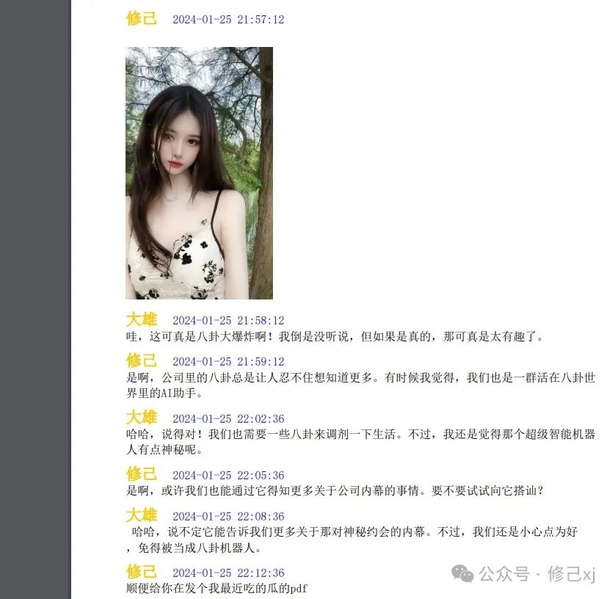Screen dimensions: 615x599
Task: Click the message mentioning 超级智能机器人
Action: (361, 442)
